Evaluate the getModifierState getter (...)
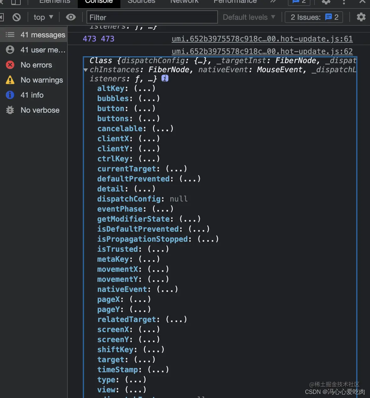This screenshot has width=370, height=398. pyautogui.click(x=190, y=219)
